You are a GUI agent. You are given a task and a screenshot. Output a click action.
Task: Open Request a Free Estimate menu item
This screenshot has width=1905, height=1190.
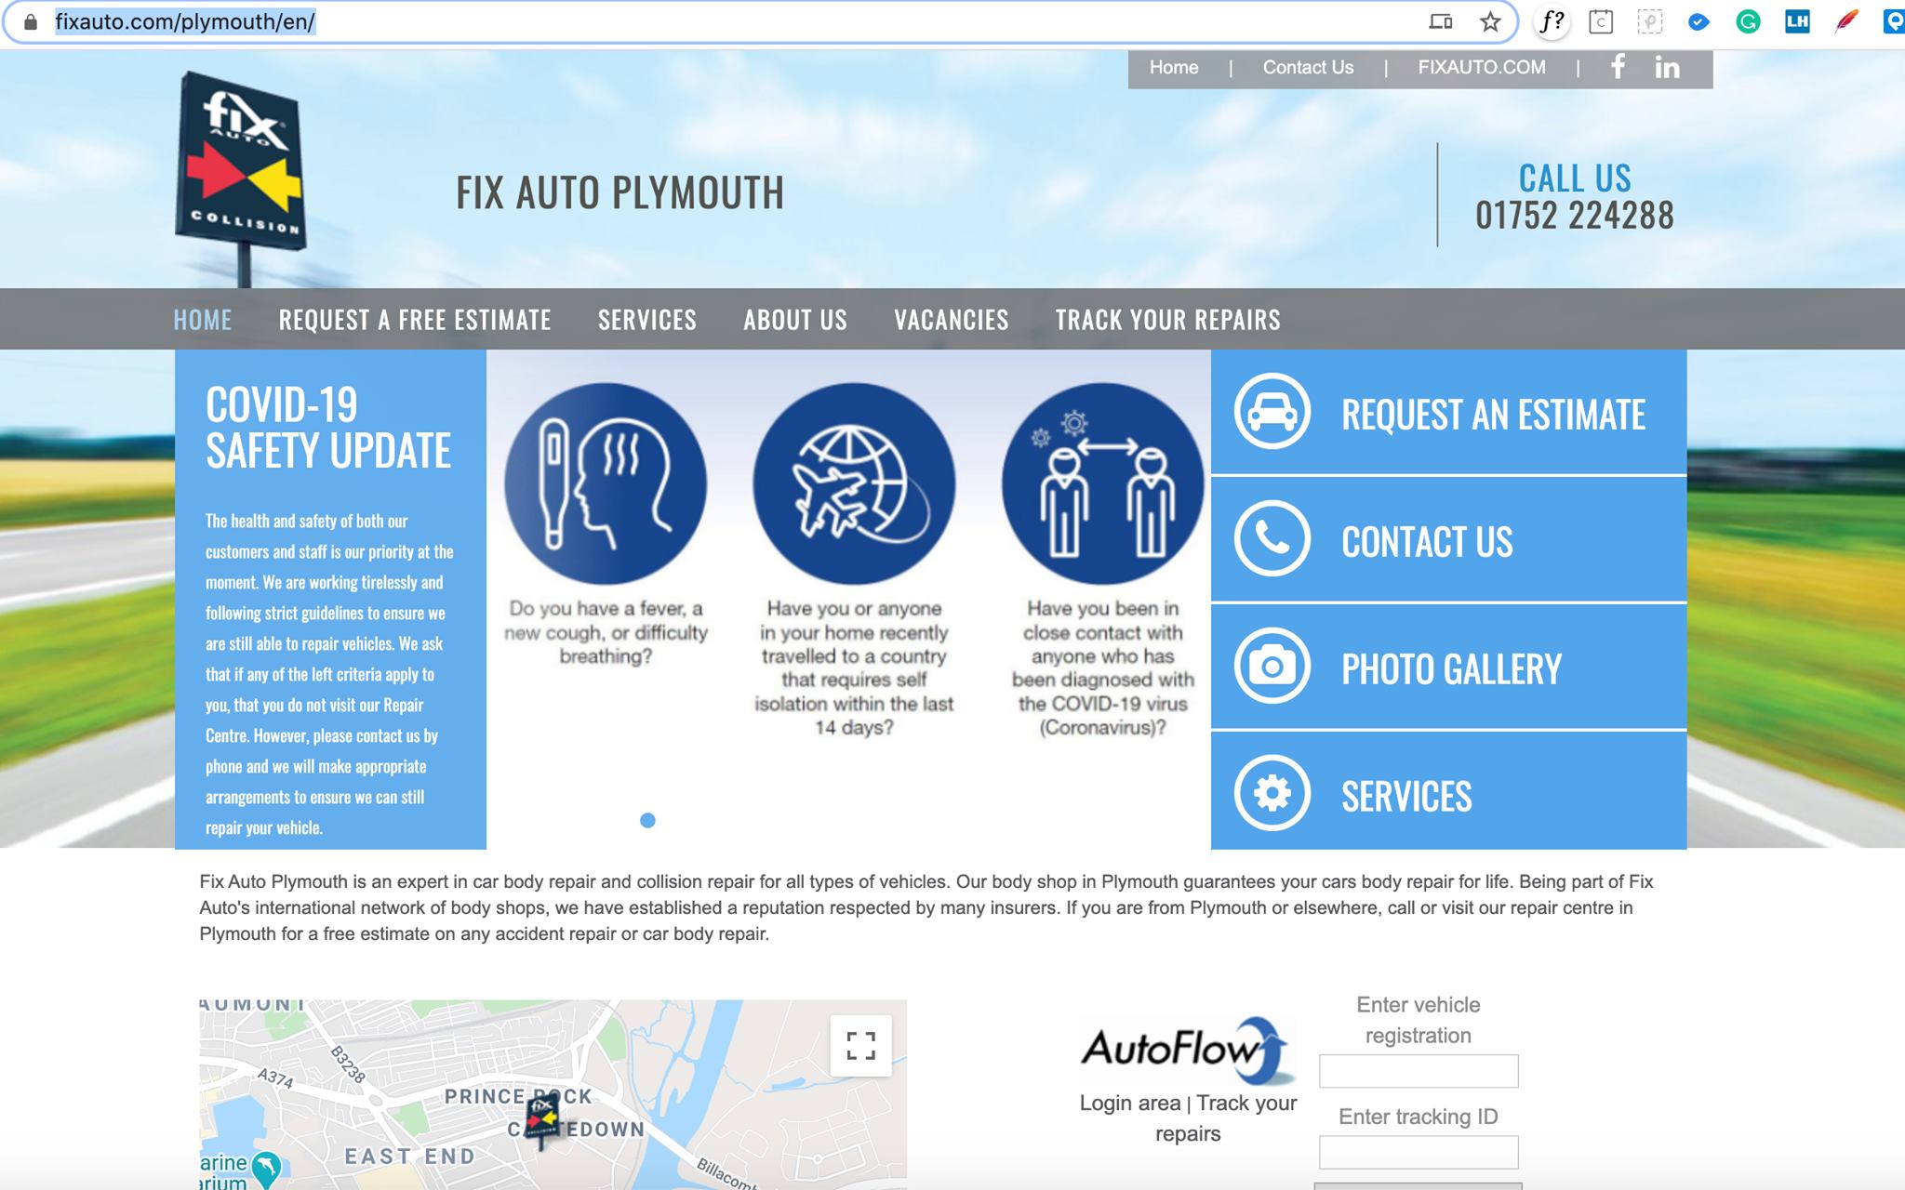(415, 320)
